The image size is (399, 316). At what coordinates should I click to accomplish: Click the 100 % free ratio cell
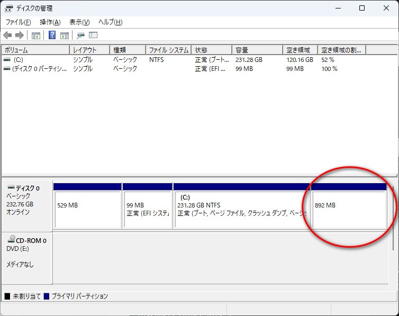tap(329, 69)
